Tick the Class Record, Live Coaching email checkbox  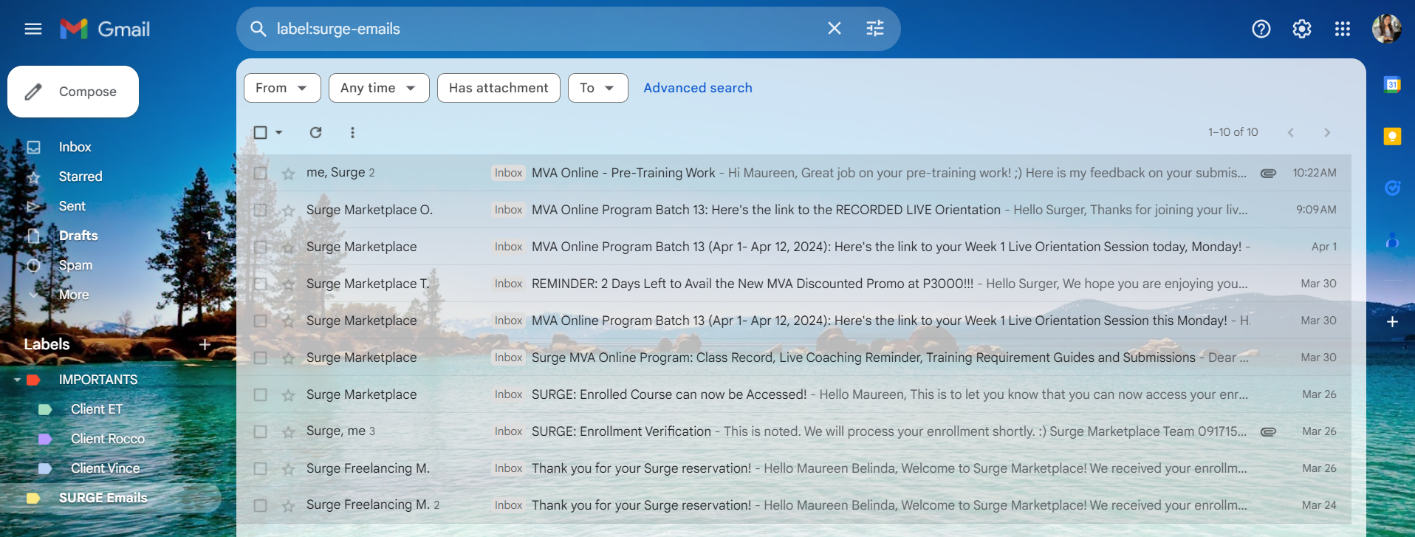click(x=260, y=358)
